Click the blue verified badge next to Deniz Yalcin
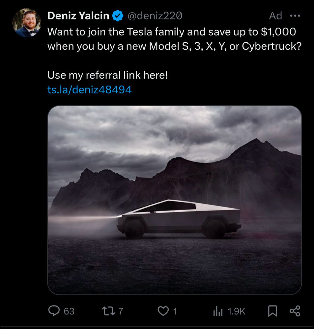Screen dimensions: 314x329 coord(118,15)
